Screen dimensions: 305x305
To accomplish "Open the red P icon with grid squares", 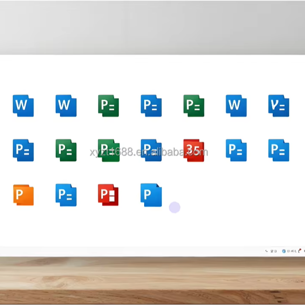I will 108,195.
